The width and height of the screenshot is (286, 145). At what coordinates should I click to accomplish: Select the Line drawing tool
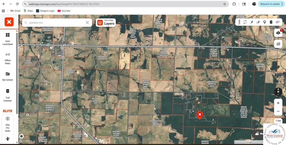click(x=251, y=22)
